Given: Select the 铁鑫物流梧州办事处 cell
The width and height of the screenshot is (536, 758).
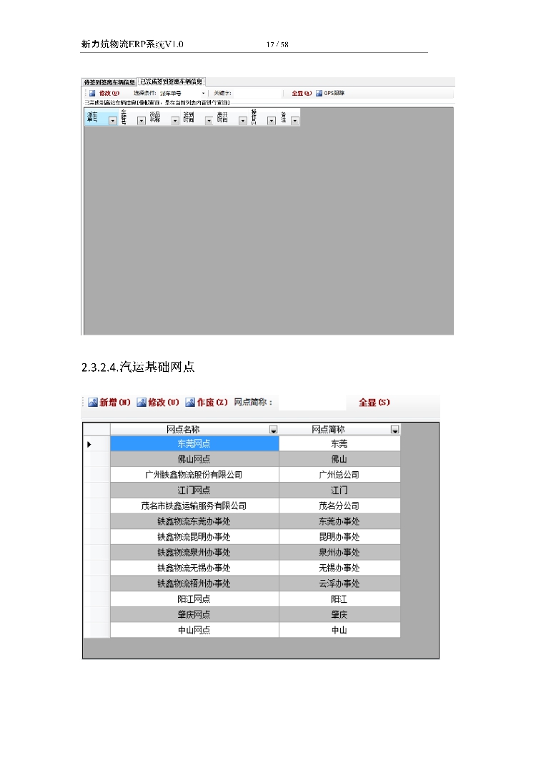Looking at the screenshot, I should point(194,584).
